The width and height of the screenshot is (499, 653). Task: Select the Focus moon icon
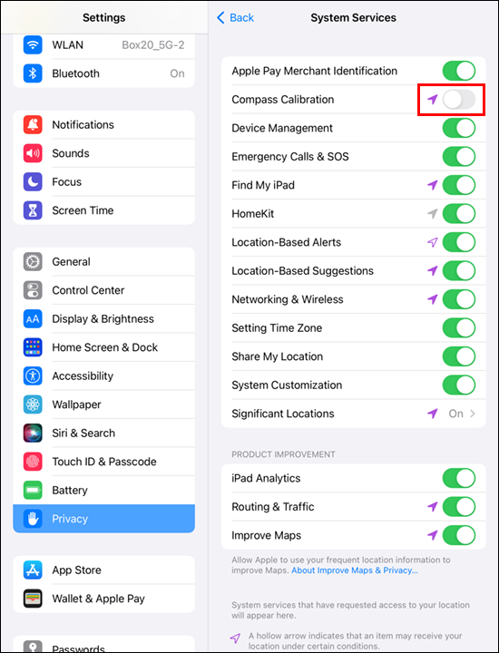pos(33,181)
